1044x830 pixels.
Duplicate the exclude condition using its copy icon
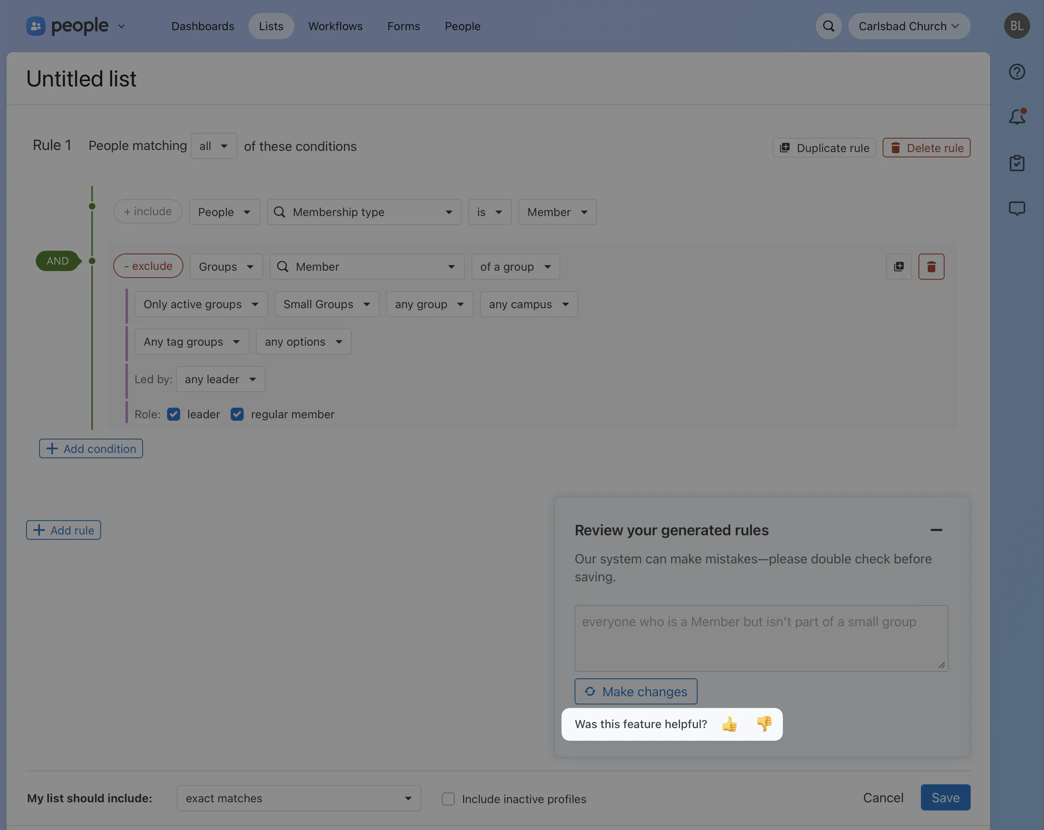coord(898,266)
